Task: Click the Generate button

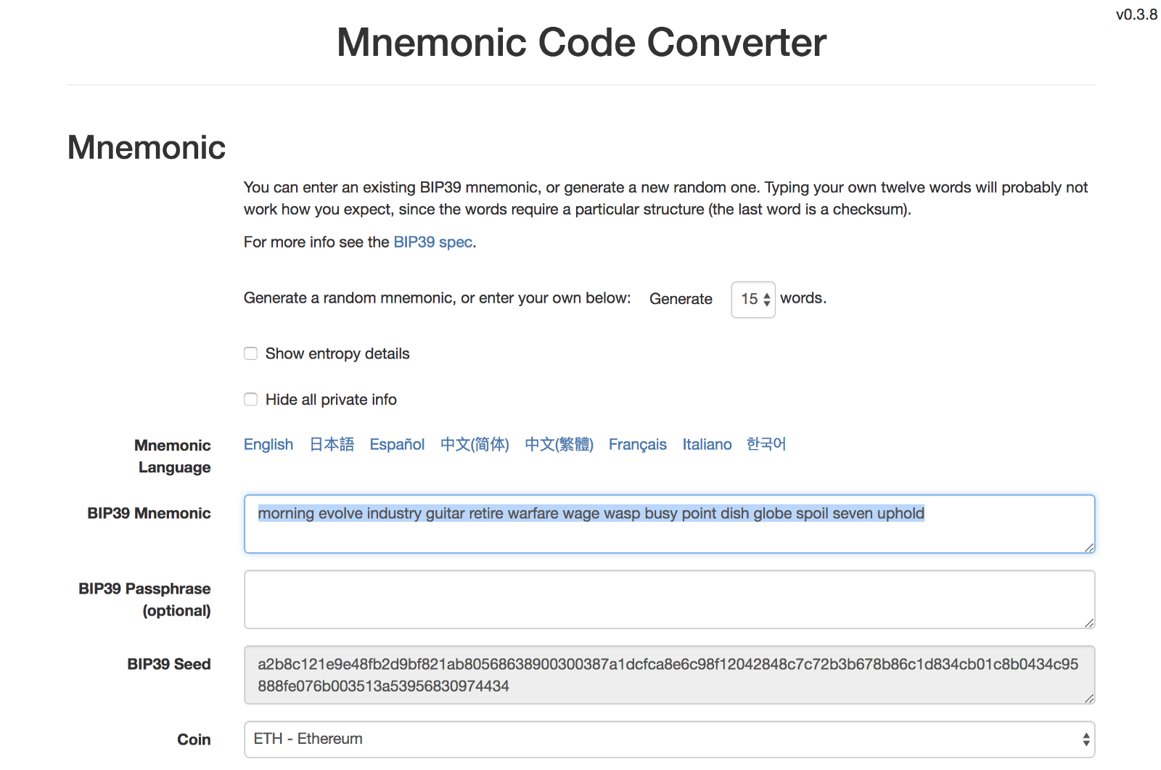Action: pyautogui.click(x=681, y=299)
